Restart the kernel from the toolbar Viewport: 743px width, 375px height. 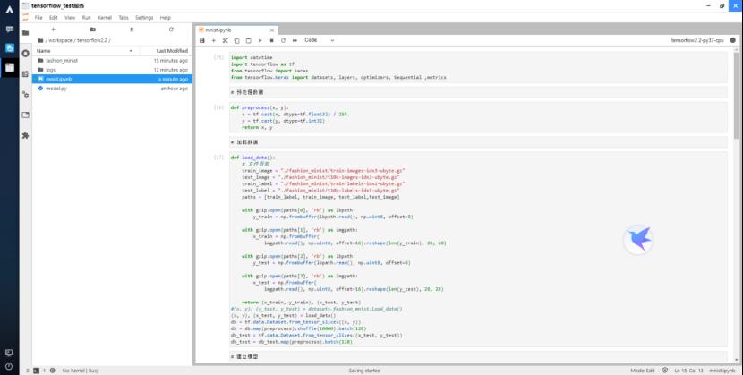click(x=283, y=40)
